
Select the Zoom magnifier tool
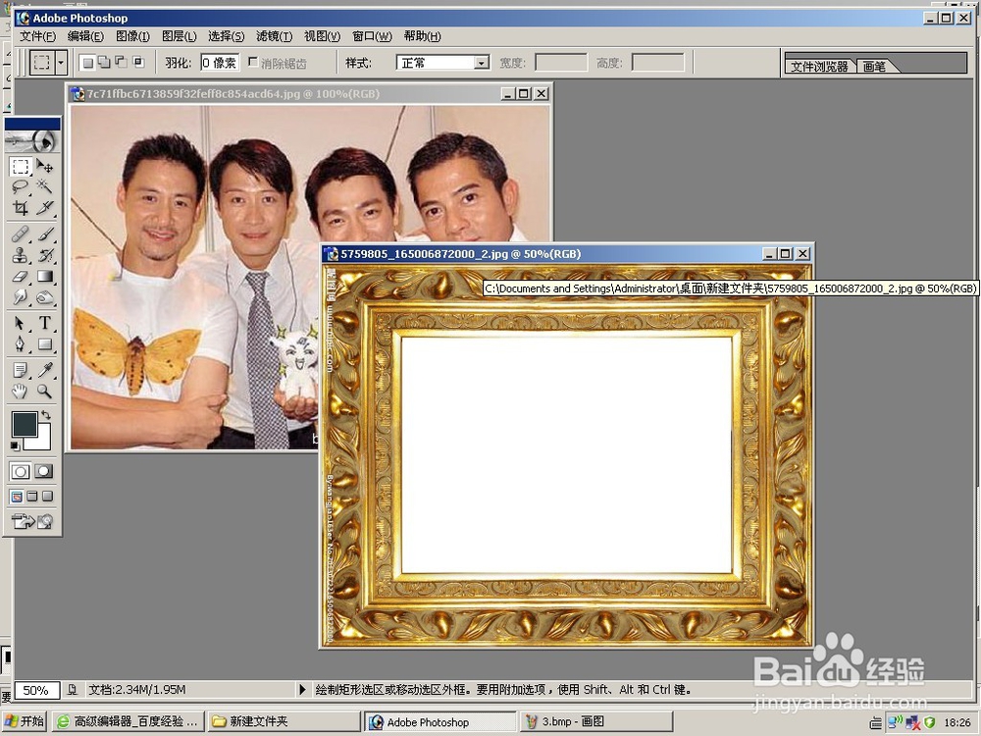(44, 392)
